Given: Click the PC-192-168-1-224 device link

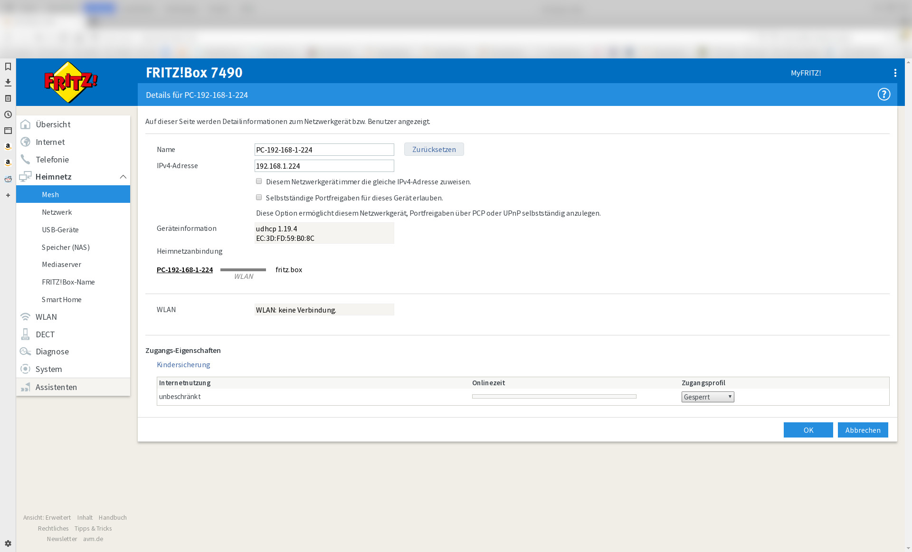Looking at the screenshot, I should pos(185,270).
